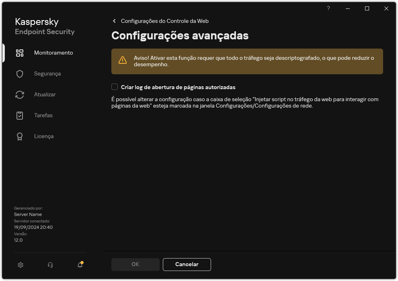
Task: Confirm changes with OK
Action: pyautogui.click(x=135, y=264)
